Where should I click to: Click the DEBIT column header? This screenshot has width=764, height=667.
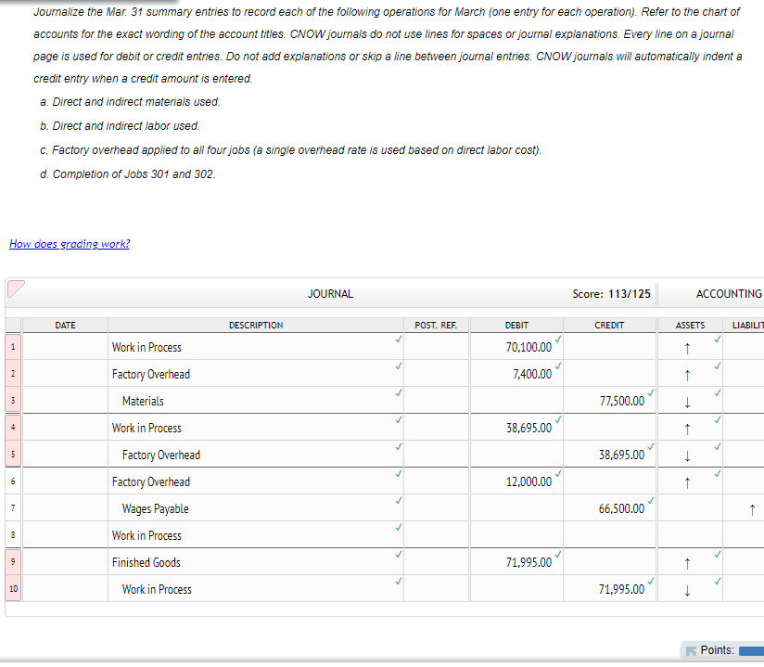[x=516, y=326]
